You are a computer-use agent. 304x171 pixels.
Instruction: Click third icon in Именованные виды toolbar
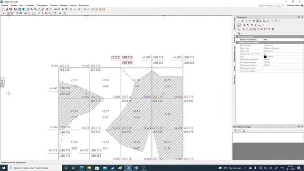click(244, 131)
